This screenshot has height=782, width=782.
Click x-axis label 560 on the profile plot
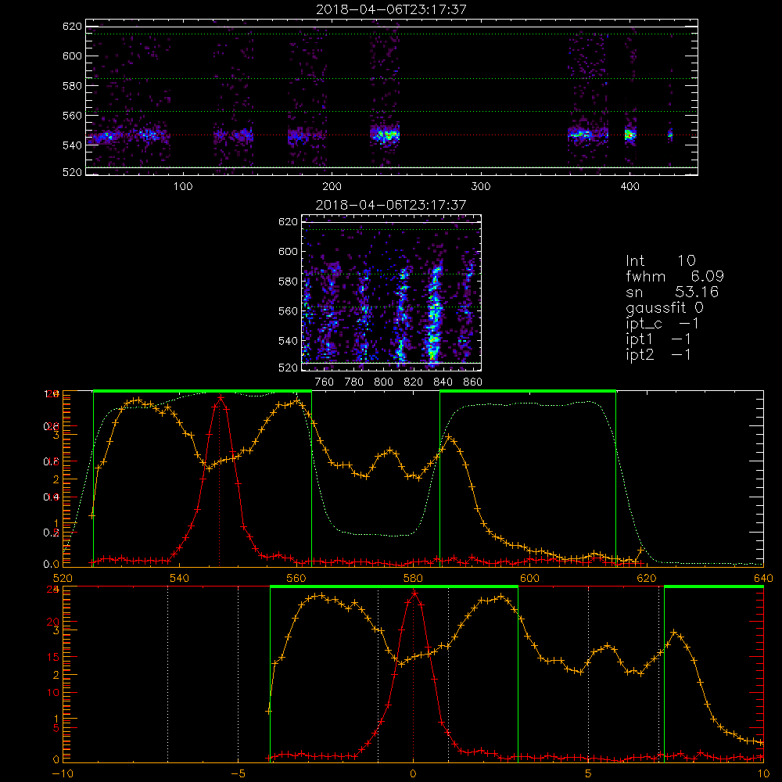click(296, 579)
